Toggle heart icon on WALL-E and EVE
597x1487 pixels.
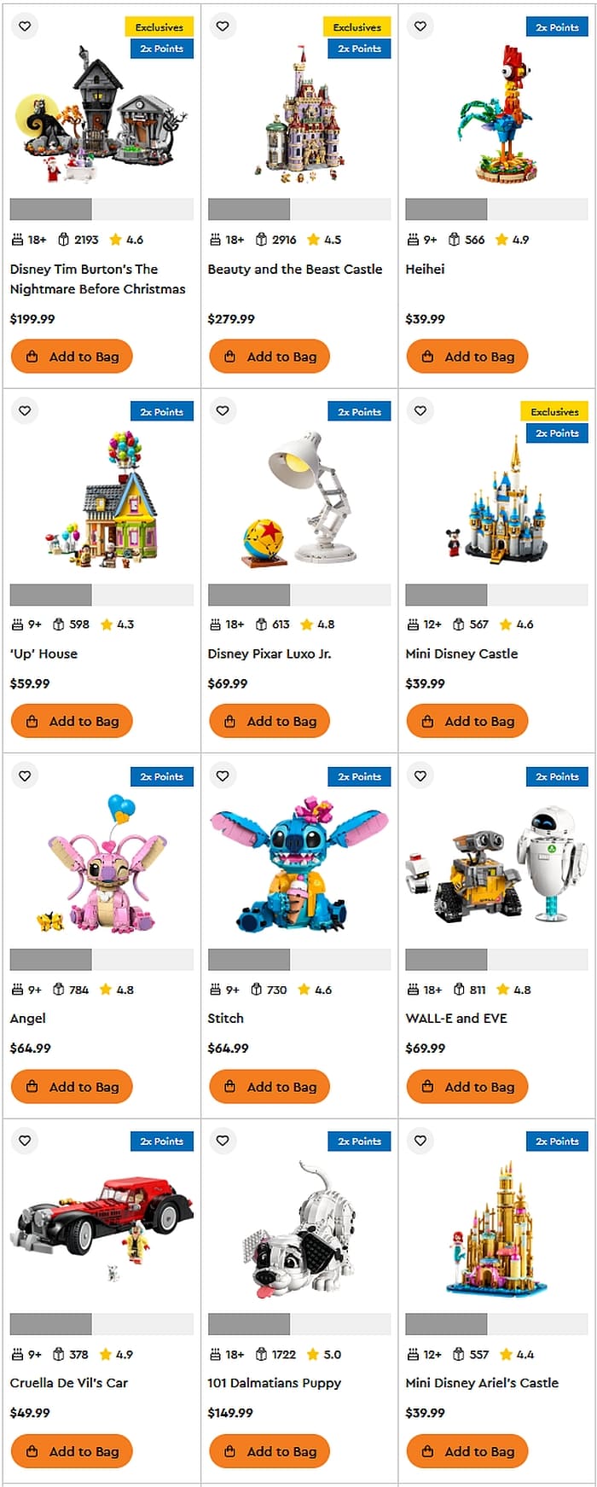tap(420, 775)
